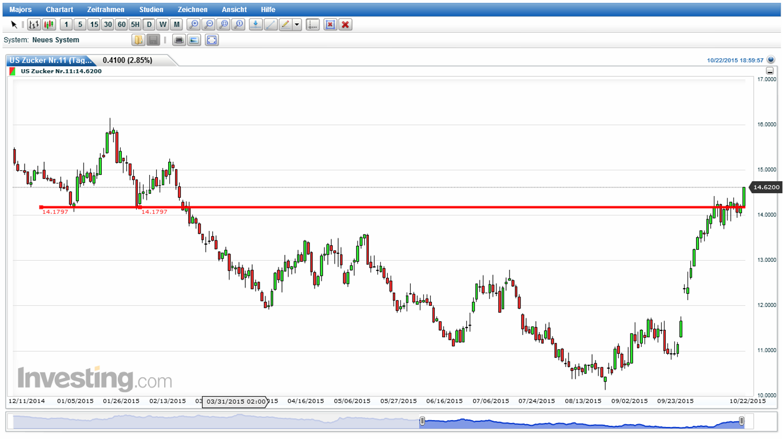This screenshot has width=783, height=439.
Task: Click the left handle of navigator range
Action: click(x=422, y=421)
